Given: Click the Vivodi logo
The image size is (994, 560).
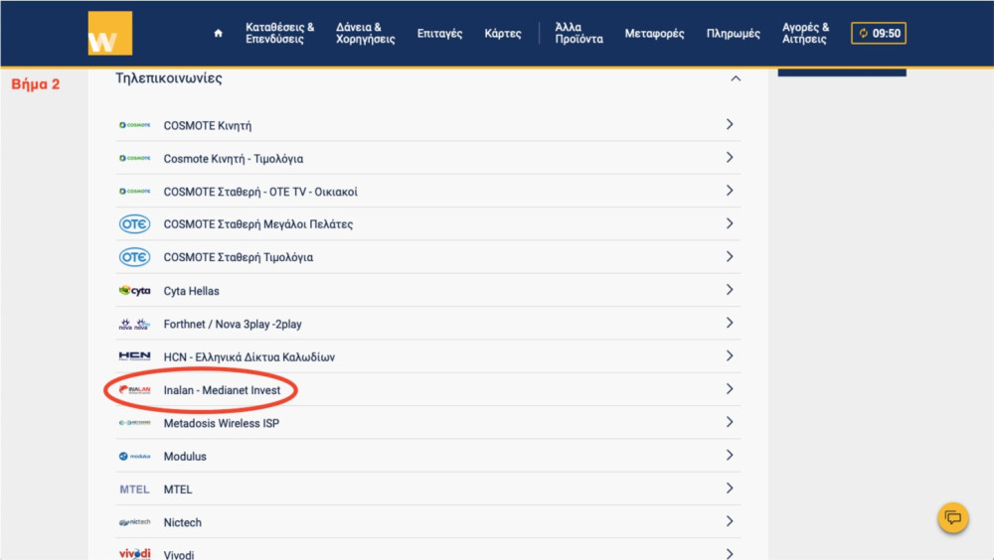Looking at the screenshot, I should point(134,554).
